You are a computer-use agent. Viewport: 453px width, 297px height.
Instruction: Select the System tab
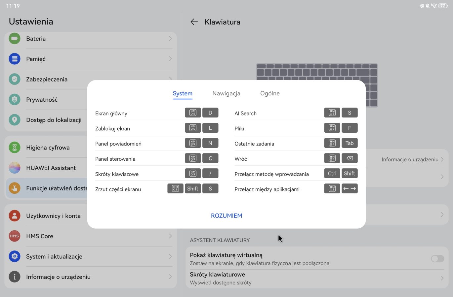183,93
